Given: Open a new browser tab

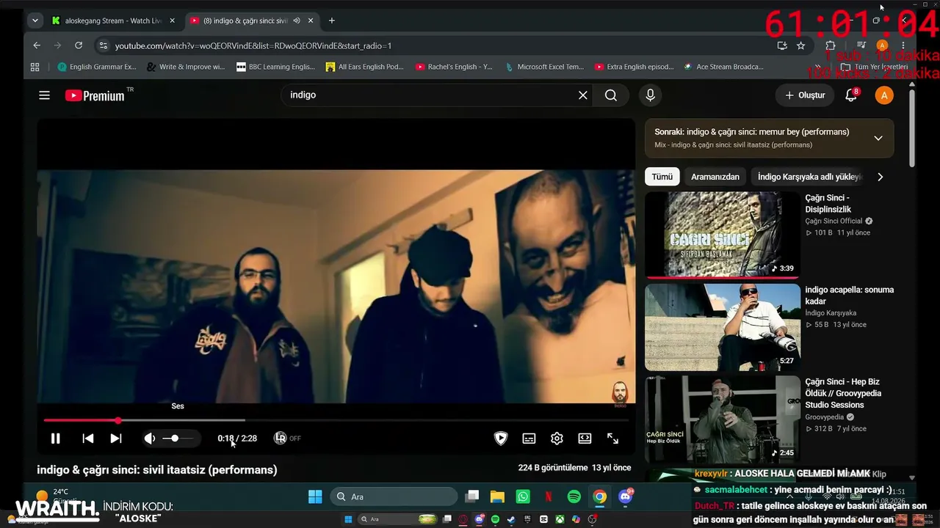Looking at the screenshot, I should point(332,21).
